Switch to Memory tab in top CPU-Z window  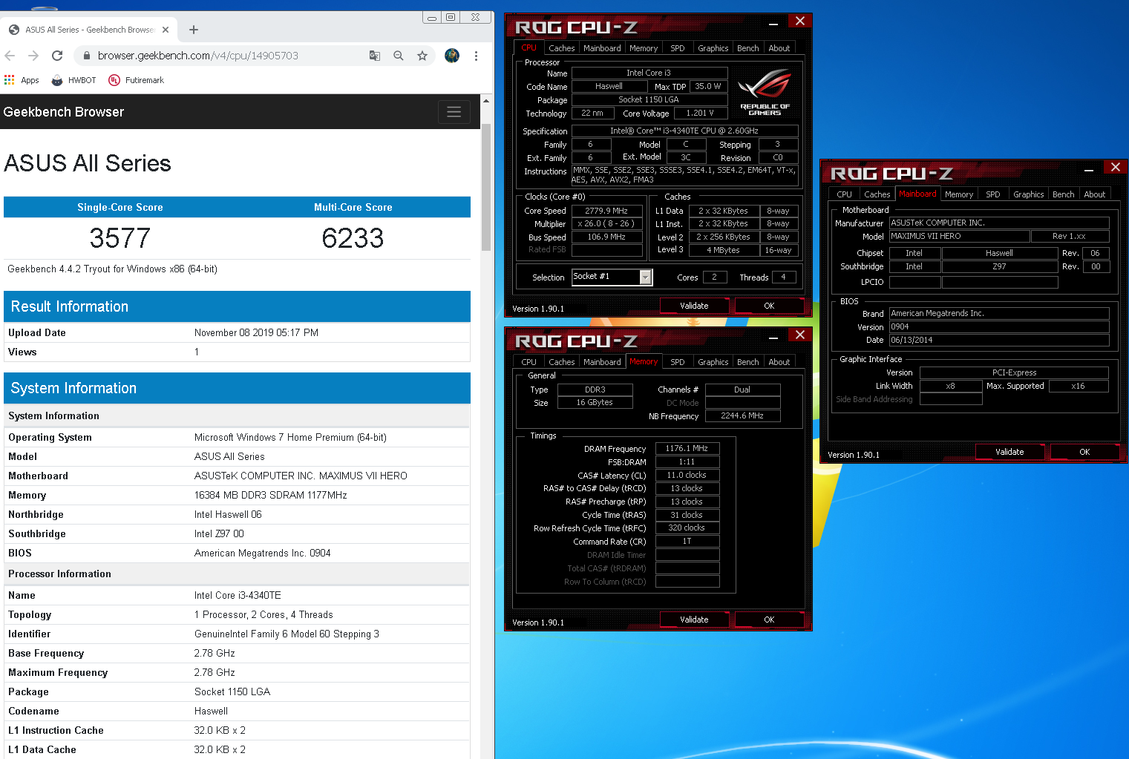click(x=644, y=48)
